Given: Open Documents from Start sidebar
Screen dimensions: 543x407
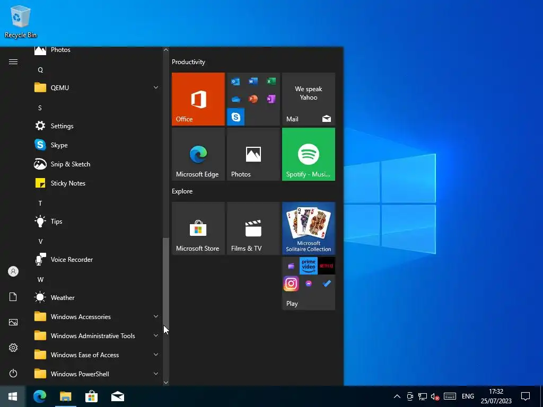Looking at the screenshot, I should pos(13,297).
